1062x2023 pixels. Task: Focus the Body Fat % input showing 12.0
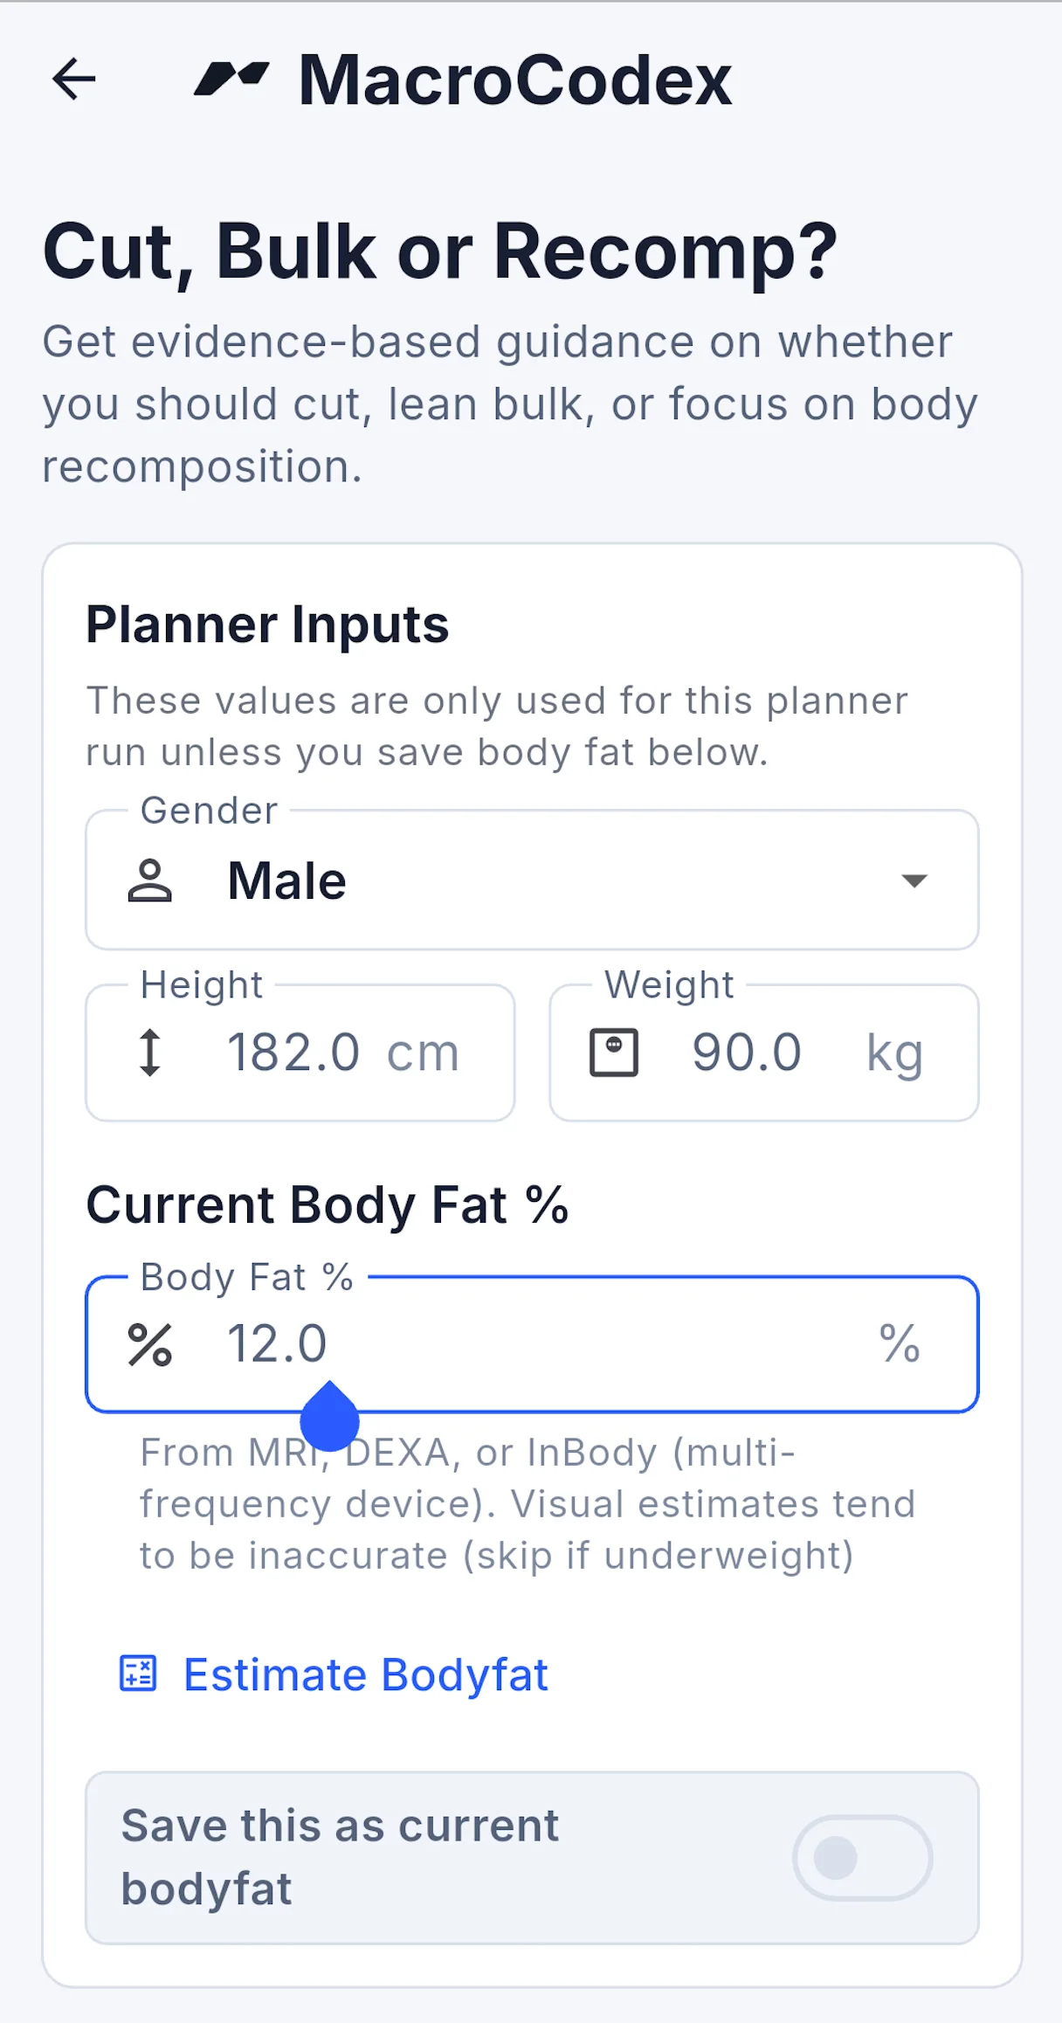[x=532, y=1344]
